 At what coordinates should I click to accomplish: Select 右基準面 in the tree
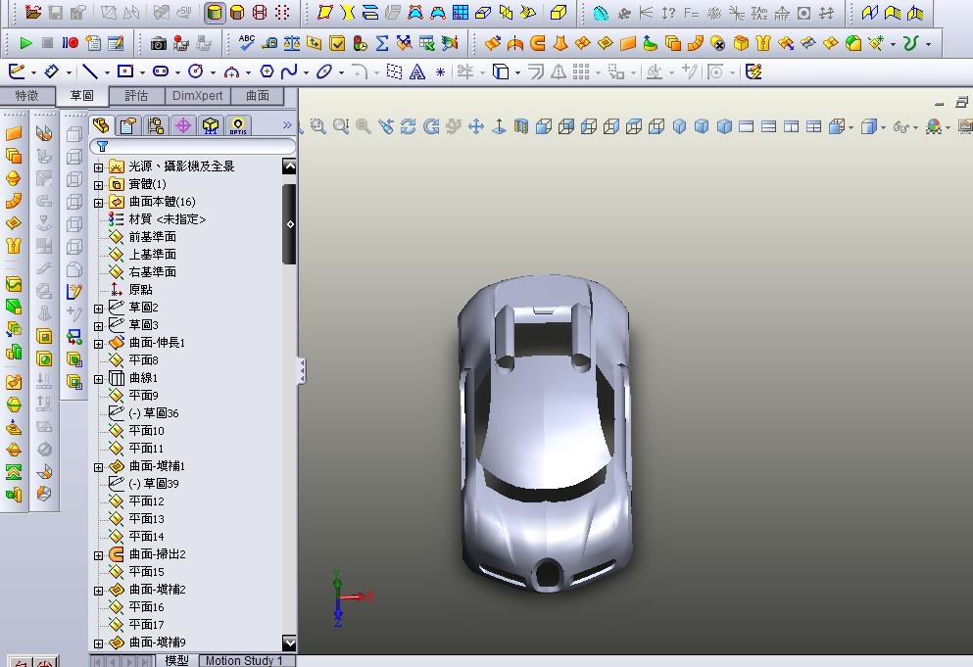[153, 271]
